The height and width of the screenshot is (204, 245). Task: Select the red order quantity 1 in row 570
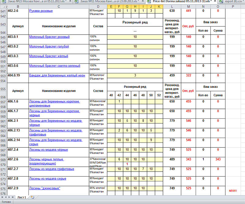click(x=127, y=164)
